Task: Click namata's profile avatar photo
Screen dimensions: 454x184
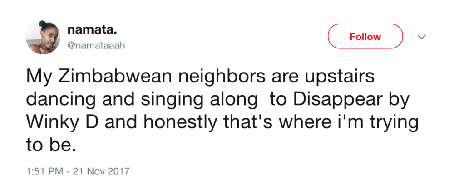Action: pos(44,38)
